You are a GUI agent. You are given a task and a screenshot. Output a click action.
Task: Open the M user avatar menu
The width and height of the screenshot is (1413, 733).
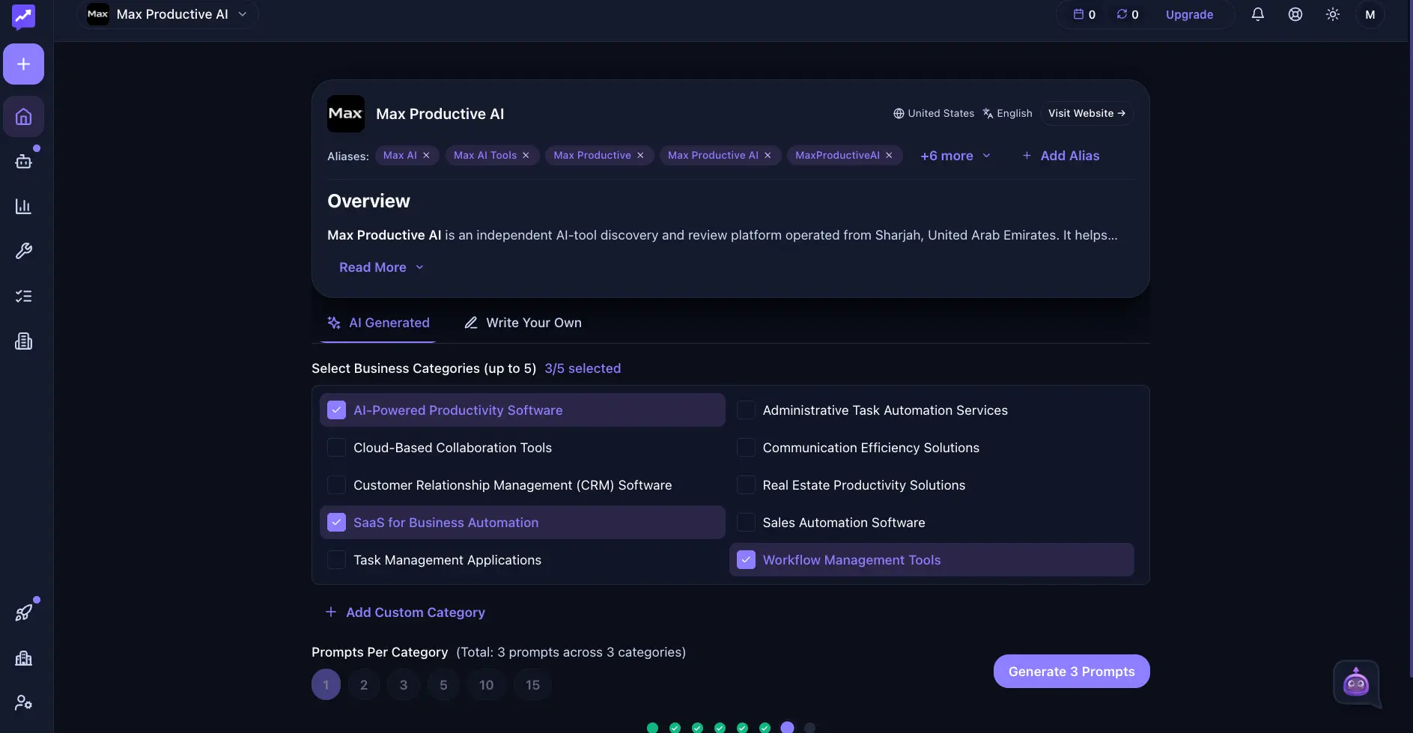pyautogui.click(x=1370, y=14)
